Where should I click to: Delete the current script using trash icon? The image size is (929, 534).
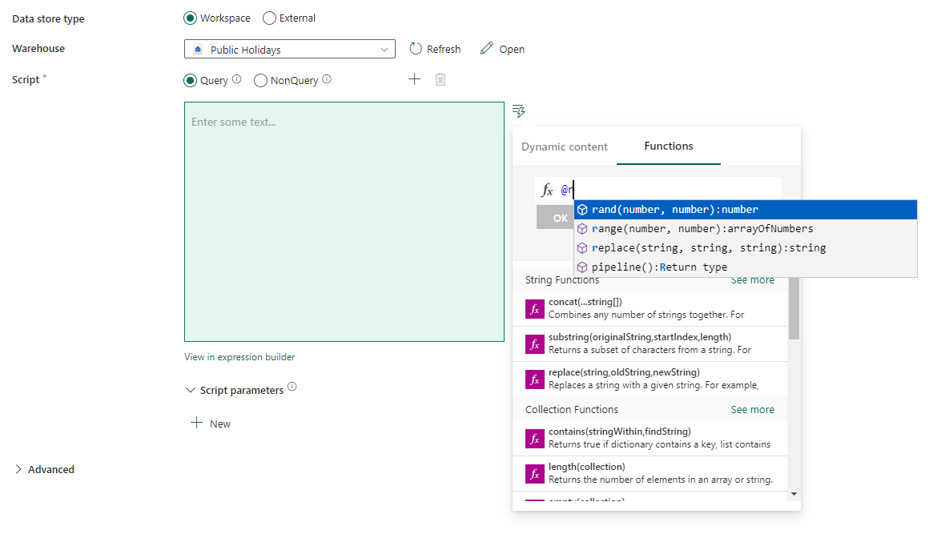[x=440, y=79]
